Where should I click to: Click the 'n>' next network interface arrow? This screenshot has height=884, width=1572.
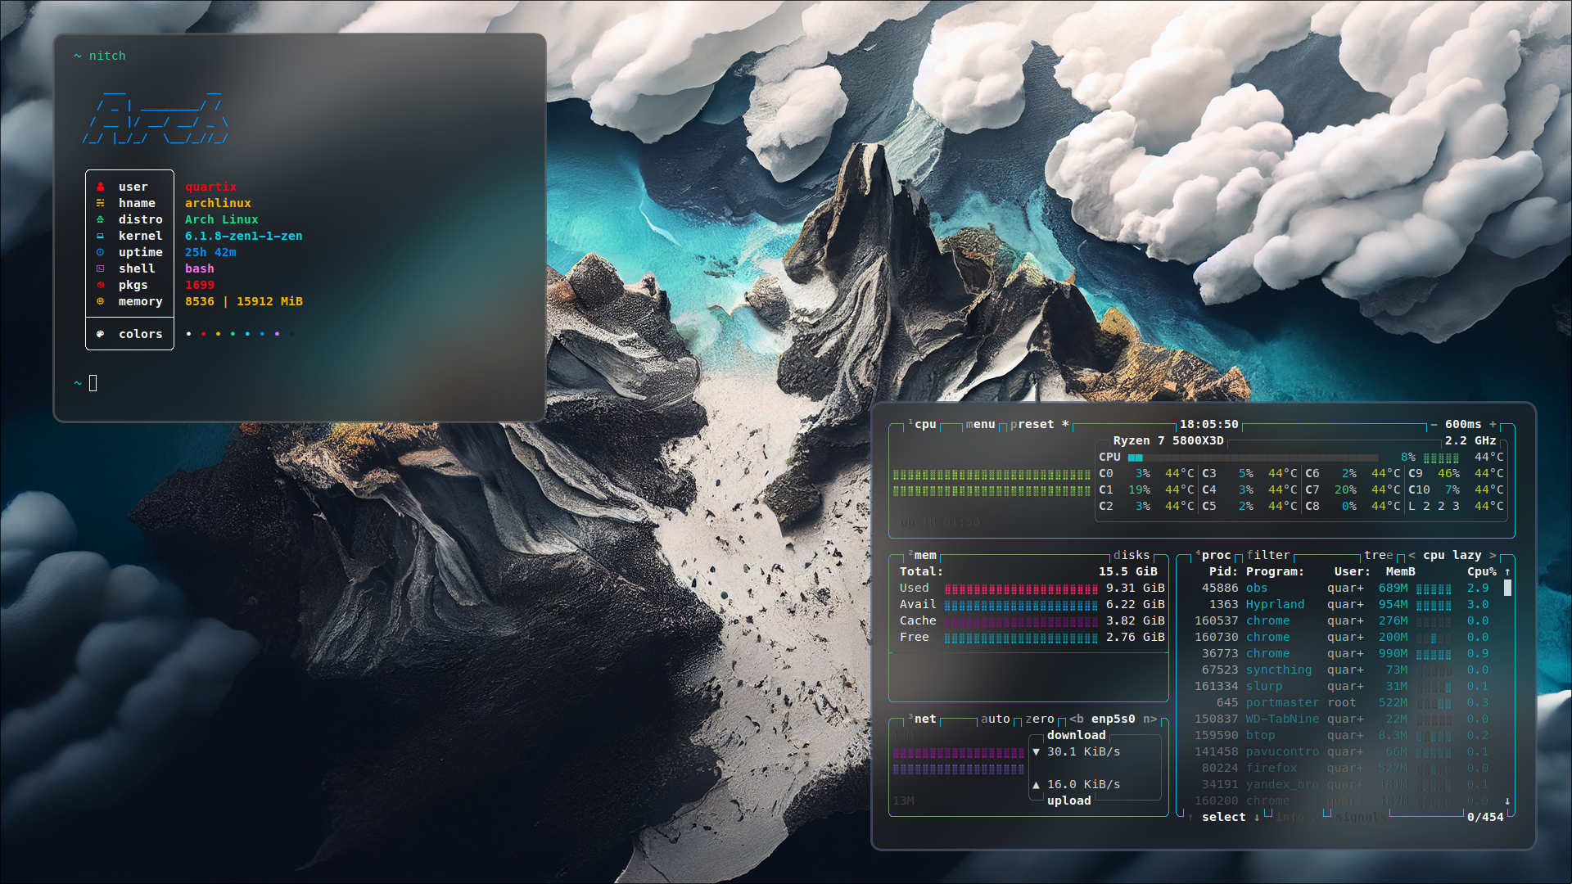pyautogui.click(x=1150, y=719)
